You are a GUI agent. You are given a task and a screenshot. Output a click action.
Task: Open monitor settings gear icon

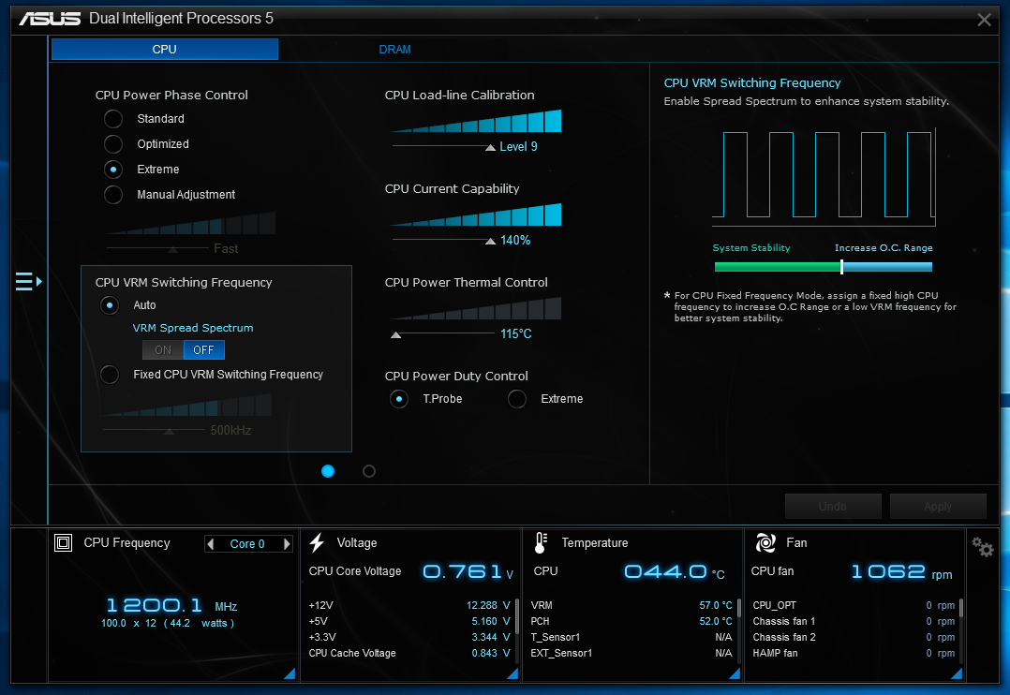pos(982,548)
